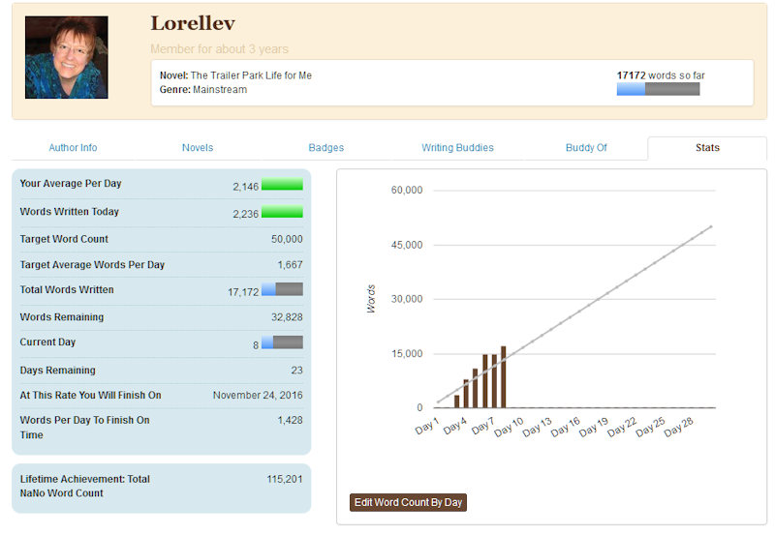
Task: Click the Day 1 axis label
Action: tap(427, 426)
